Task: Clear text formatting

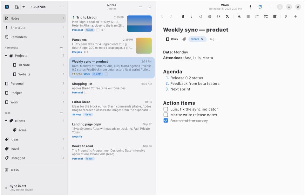Action: pos(227,17)
